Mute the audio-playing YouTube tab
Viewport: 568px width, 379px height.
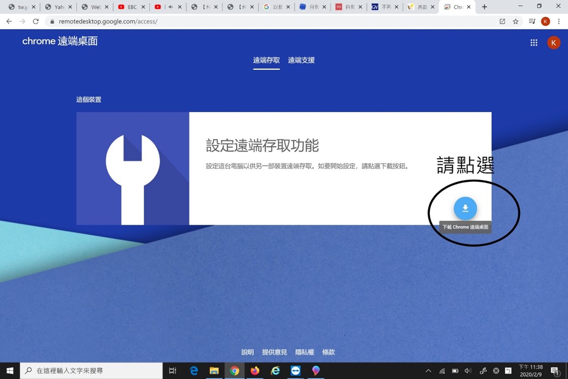(170, 7)
